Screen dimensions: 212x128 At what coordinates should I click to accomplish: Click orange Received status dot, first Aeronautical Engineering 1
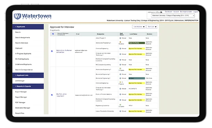tap(120, 42)
